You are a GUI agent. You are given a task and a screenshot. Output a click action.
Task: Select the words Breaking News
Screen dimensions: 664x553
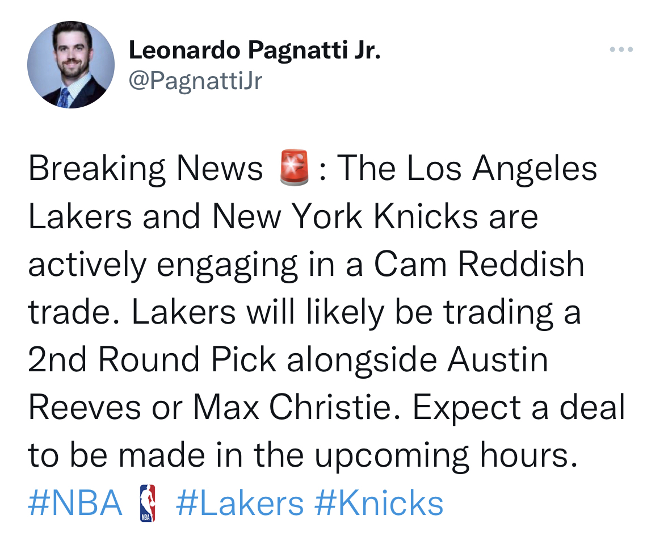(x=145, y=168)
